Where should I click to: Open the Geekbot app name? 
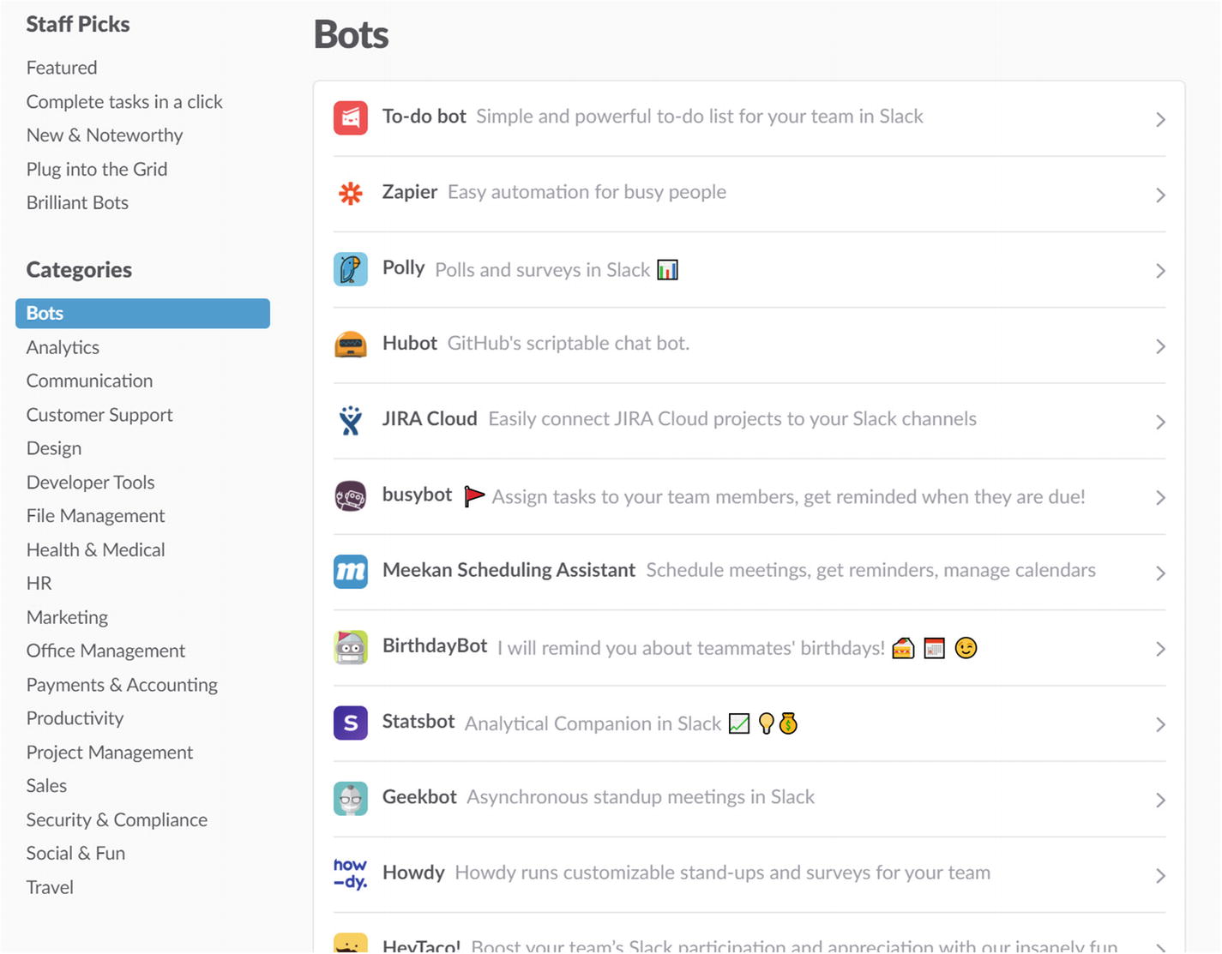tap(419, 796)
